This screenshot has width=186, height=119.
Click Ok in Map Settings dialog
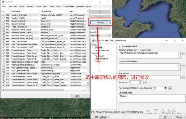pyautogui.click(x=165, y=117)
